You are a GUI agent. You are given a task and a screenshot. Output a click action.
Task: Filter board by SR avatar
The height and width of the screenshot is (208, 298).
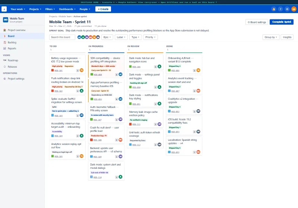pyautogui.click(x=87, y=37)
